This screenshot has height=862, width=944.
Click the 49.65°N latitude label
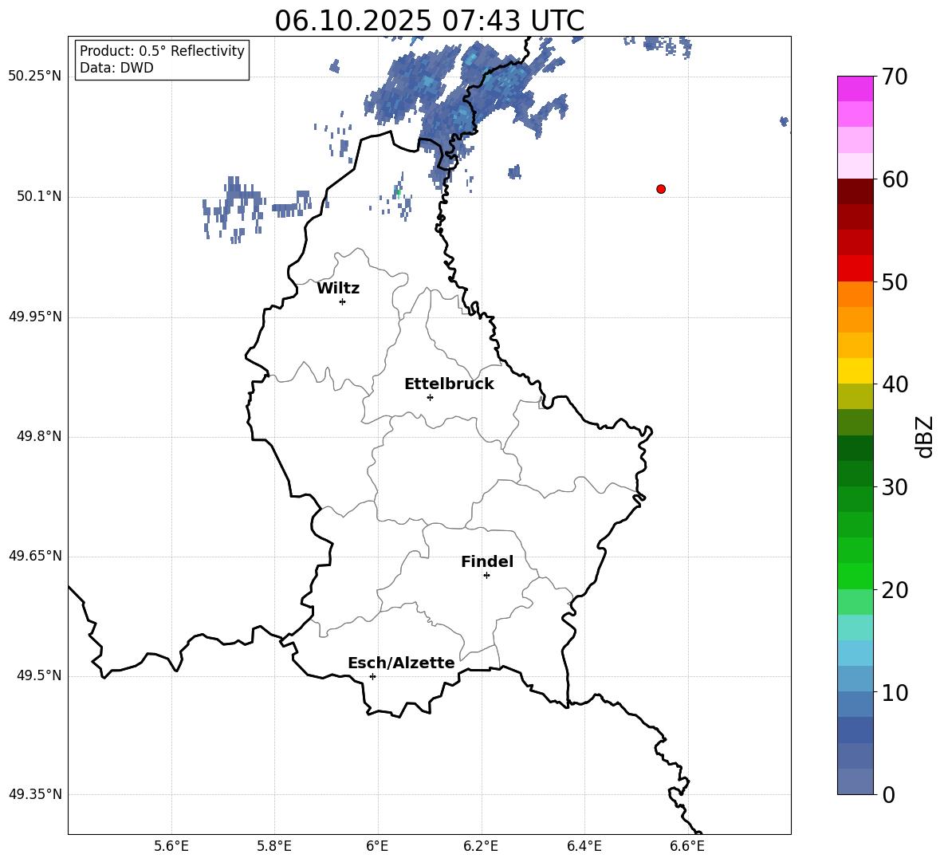[35, 556]
